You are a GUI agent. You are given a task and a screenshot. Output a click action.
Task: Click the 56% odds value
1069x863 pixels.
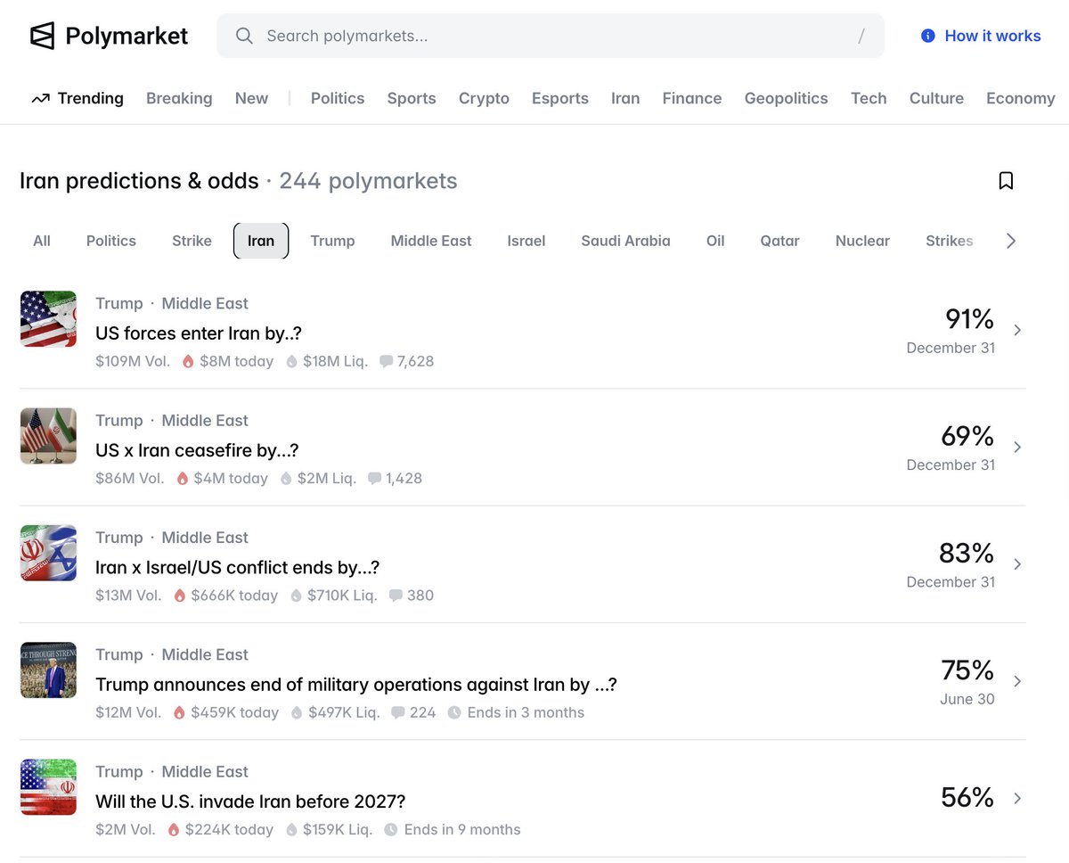[967, 797]
